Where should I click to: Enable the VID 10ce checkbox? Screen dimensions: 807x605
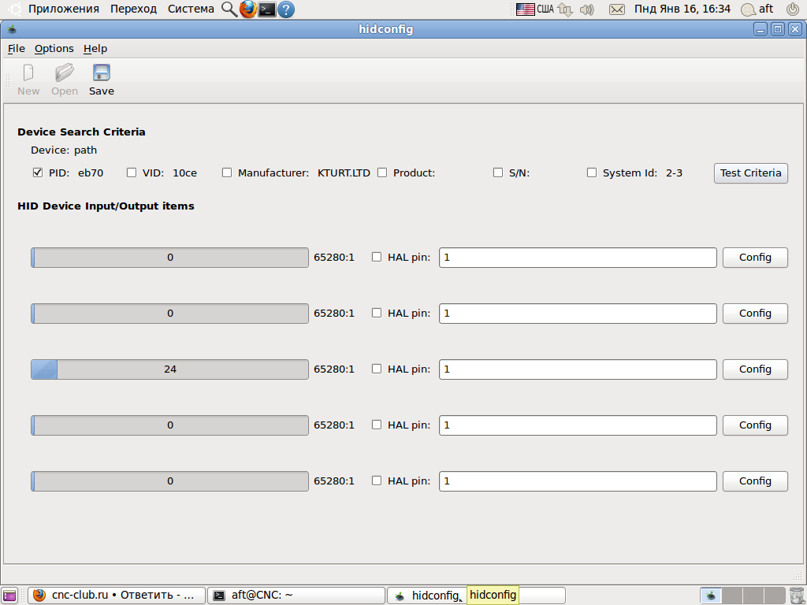[x=132, y=173]
